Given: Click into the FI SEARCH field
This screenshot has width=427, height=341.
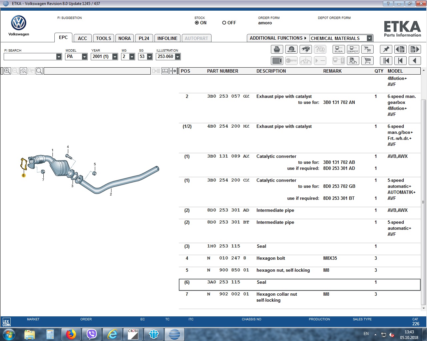Looking at the screenshot, I should tap(30, 57).
